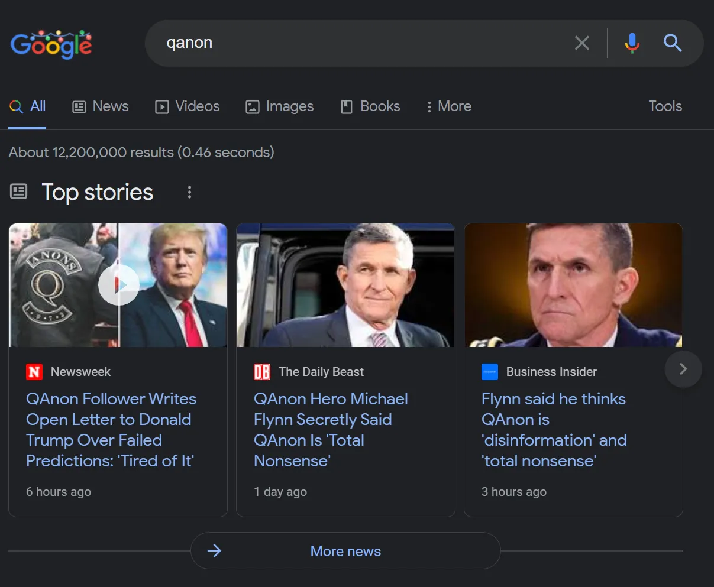Clear the search box with X icon
The width and height of the screenshot is (714, 587).
click(x=582, y=43)
